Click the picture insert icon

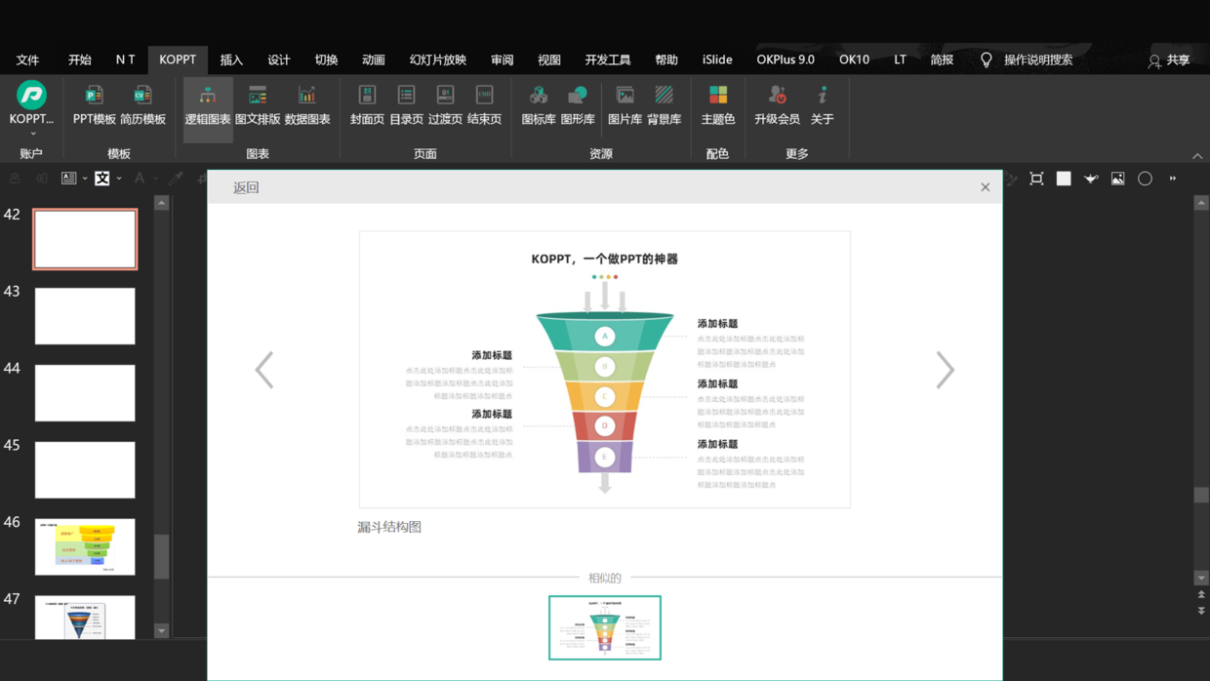pyautogui.click(x=1118, y=179)
